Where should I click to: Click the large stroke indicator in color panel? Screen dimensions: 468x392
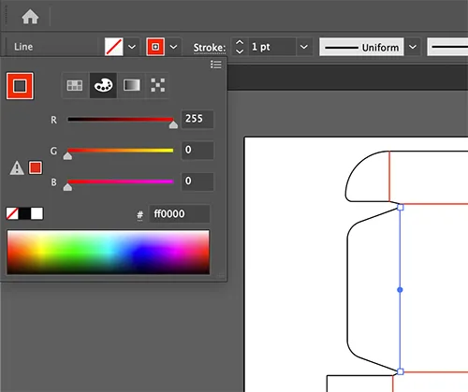[20, 86]
